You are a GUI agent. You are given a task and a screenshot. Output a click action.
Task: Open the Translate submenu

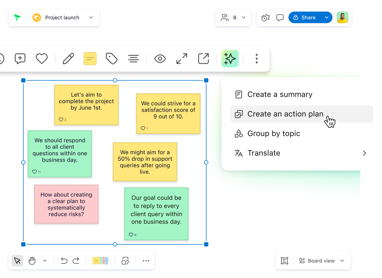click(x=302, y=153)
